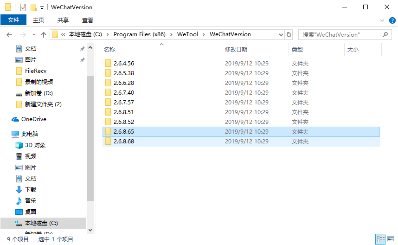Open the 共享 ribbon tab

[x=63, y=20]
